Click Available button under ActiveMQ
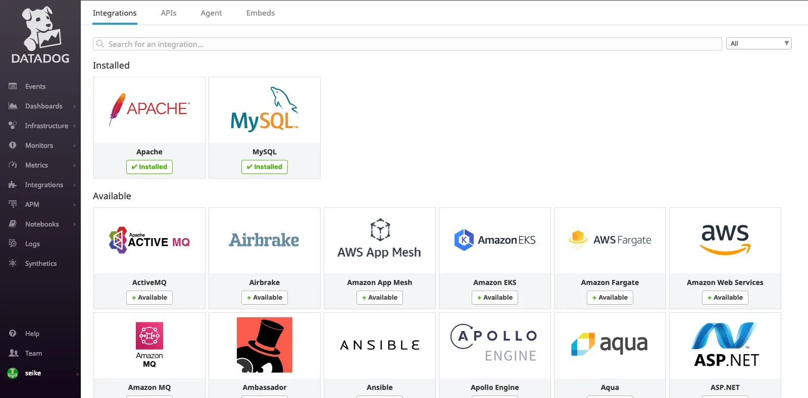Viewport: 808px width, 398px height. pos(149,298)
